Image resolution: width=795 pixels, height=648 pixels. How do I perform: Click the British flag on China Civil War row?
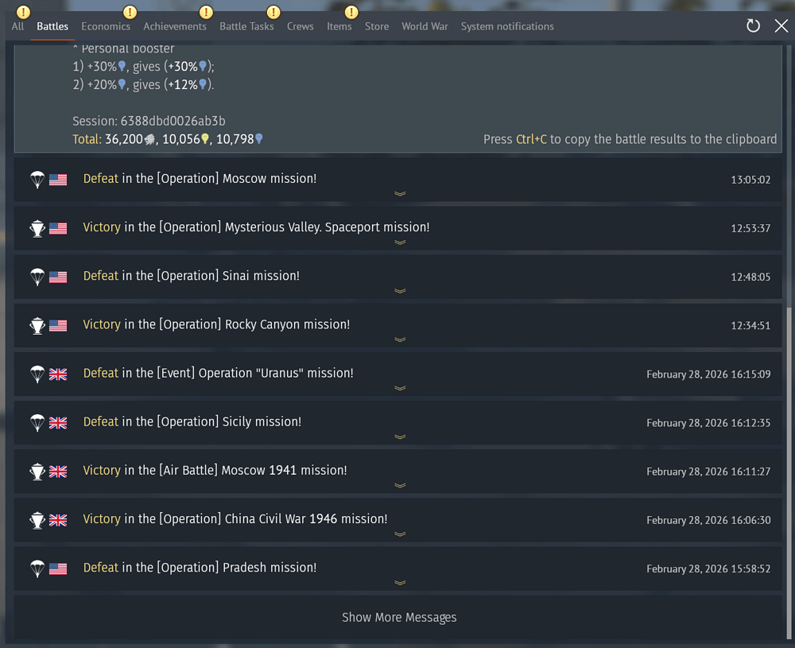click(x=58, y=519)
